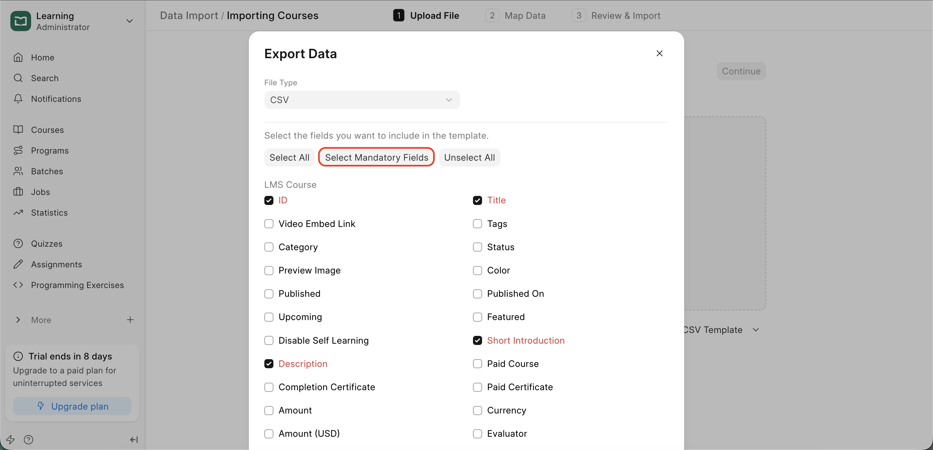Screen dimensions: 933x450
Task: Check the Paid Course checkbox
Action: [x=477, y=364]
